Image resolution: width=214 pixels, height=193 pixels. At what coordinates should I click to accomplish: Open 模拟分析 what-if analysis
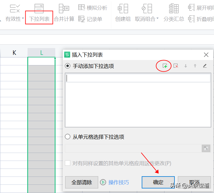coord(93,8)
